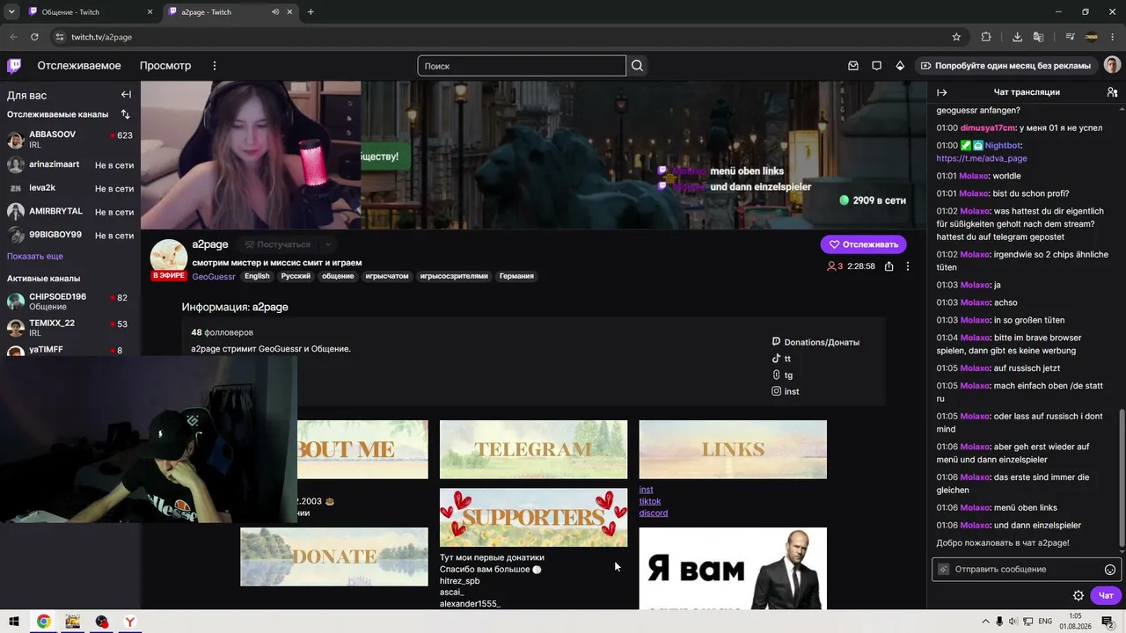Image resolution: width=1126 pixels, height=633 pixels.
Task: Open Просмотр in the top navigation
Action: point(165,66)
